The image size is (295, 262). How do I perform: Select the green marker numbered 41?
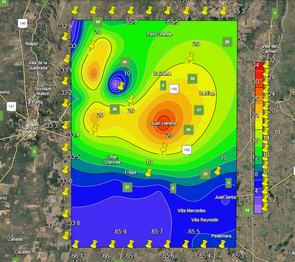point(124,62)
